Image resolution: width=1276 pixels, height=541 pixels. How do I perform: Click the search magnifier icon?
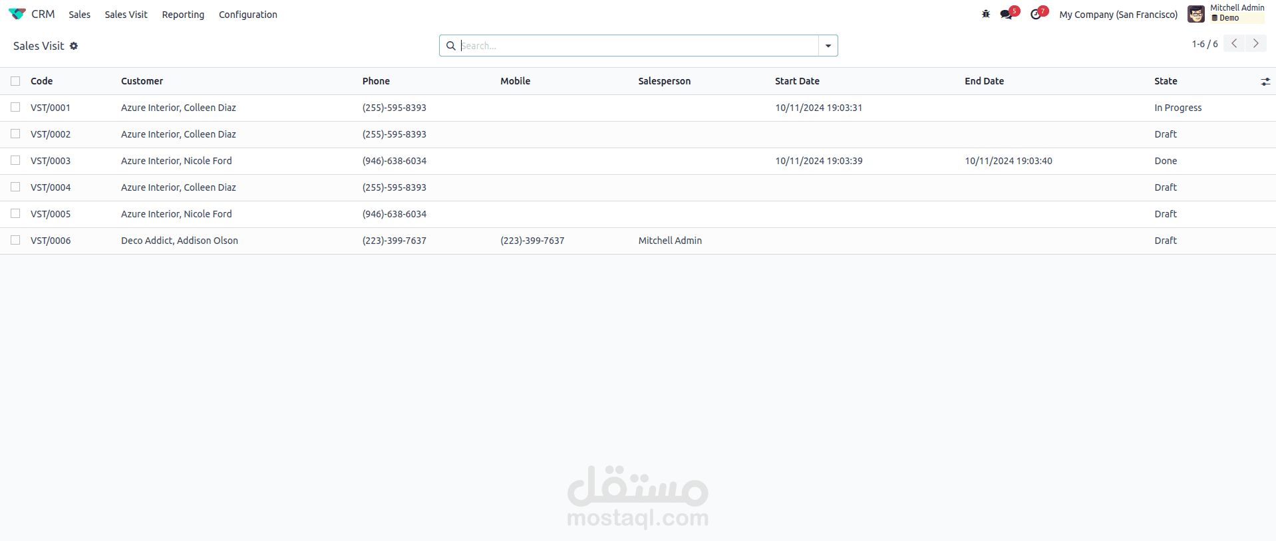point(451,46)
